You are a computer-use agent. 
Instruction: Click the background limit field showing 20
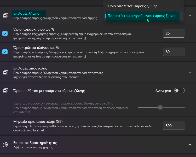174,33
